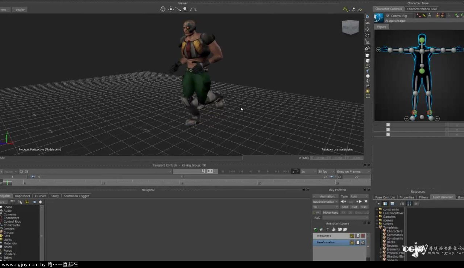464x268 pixels.
Task: Switch to the Characterization Tool tab
Action: 422,9
